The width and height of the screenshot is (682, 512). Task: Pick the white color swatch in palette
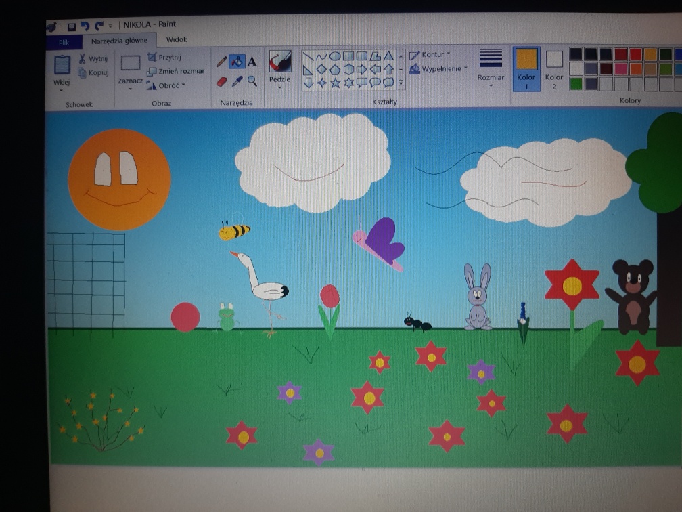pyautogui.click(x=576, y=69)
